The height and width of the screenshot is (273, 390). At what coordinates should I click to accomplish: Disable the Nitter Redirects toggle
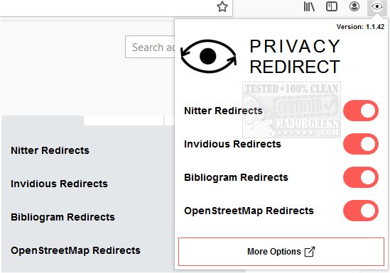click(x=361, y=111)
